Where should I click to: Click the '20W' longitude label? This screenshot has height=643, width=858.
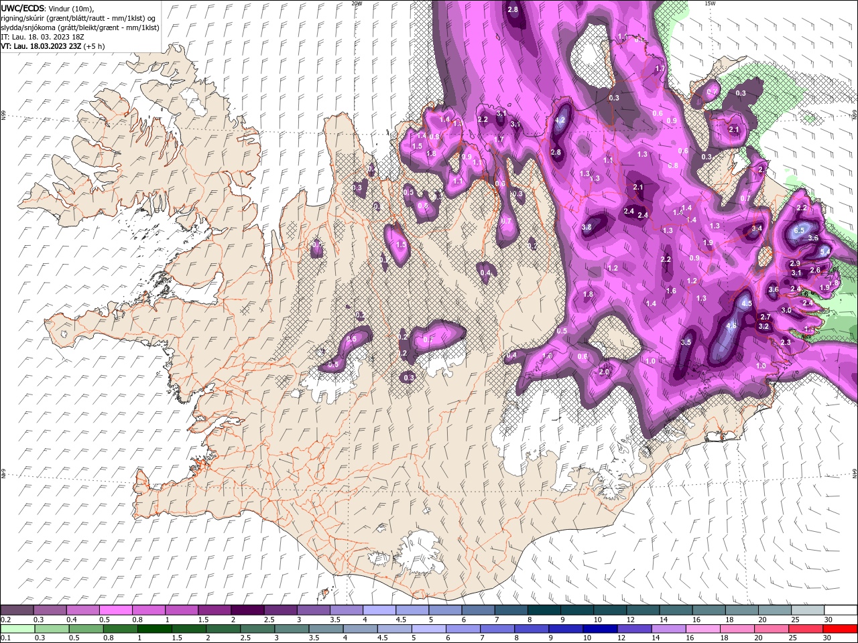pyautogui.click(x=357, y=3)
